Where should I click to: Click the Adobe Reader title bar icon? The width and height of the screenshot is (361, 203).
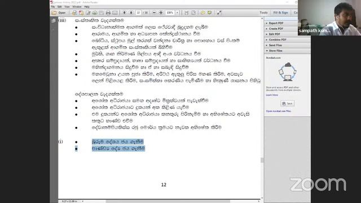pos(52,2)
